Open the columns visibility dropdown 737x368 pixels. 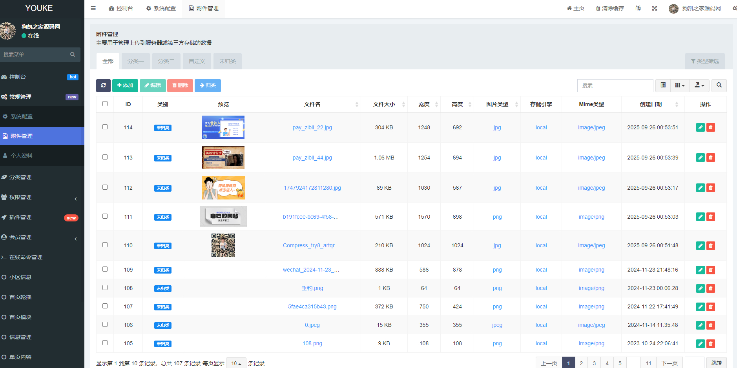(680, 85)
